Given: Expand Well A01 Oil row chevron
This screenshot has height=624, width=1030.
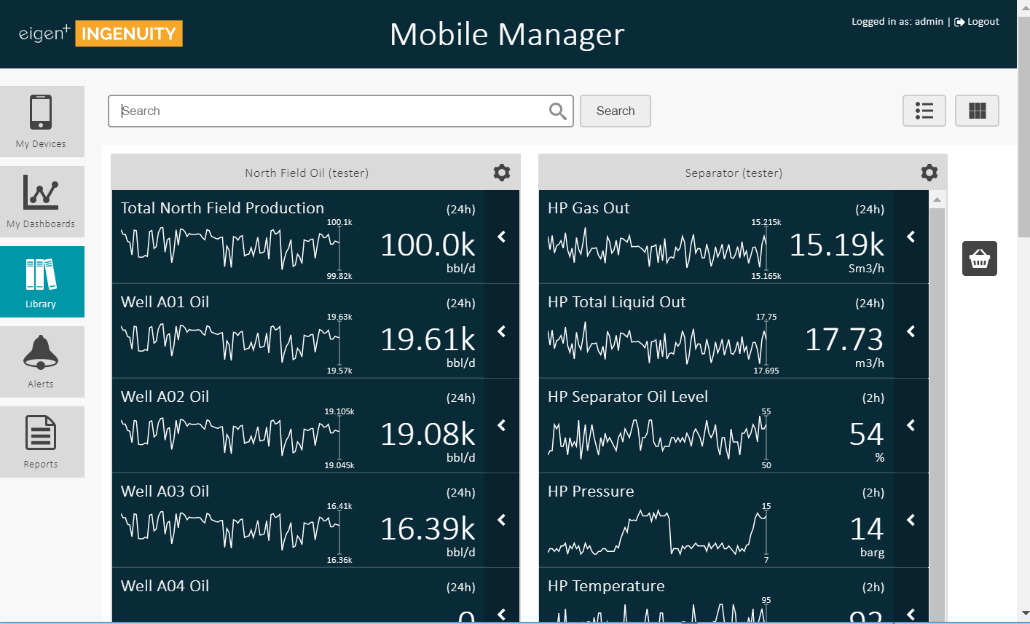Looking at the screenshot, I should [502, 331].
